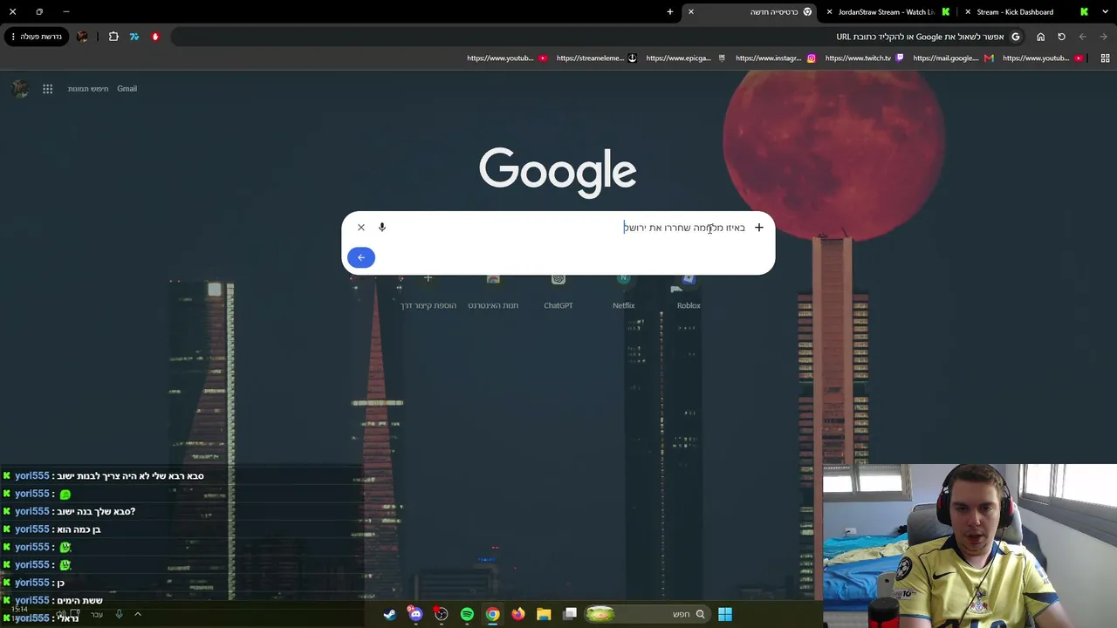Open the twitch.tv bookmark

(x=865, y=58)
